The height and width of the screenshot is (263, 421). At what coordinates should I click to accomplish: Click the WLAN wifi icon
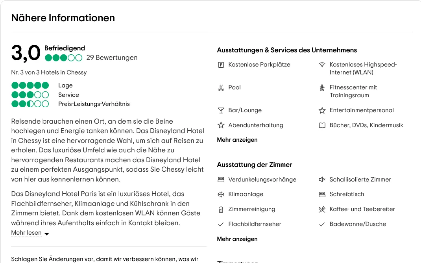click(x=322, y=65)
